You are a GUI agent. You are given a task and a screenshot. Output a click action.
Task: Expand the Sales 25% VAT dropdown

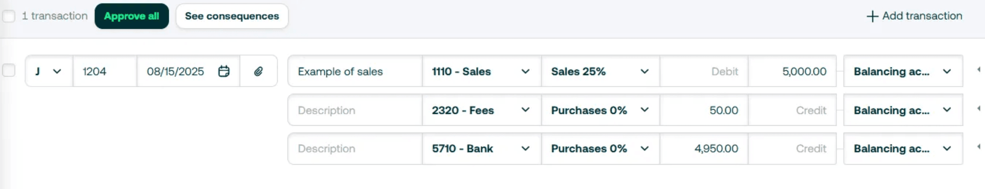[x=600, y=72]
